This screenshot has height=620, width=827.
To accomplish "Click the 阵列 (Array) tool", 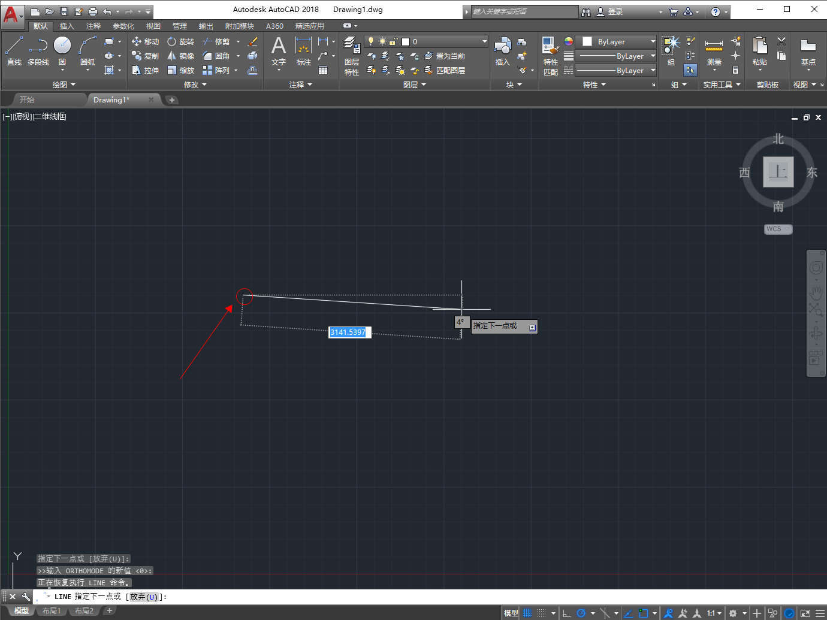I will tap(216, 70).
